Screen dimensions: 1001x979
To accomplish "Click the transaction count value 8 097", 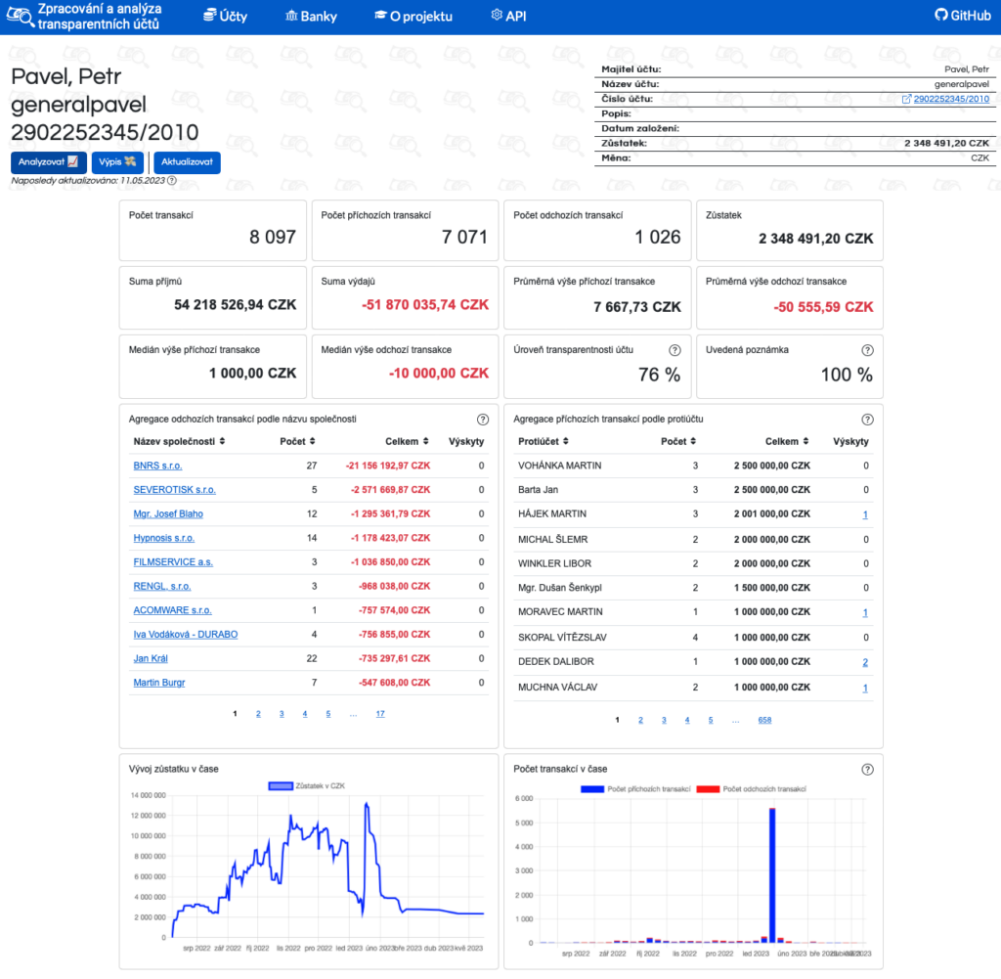I will point(273,238).
